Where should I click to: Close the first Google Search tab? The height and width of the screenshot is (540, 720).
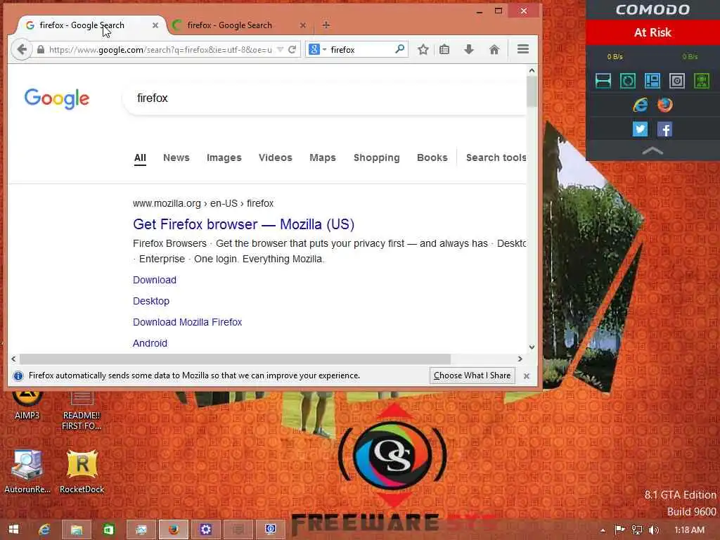point(155,25)
